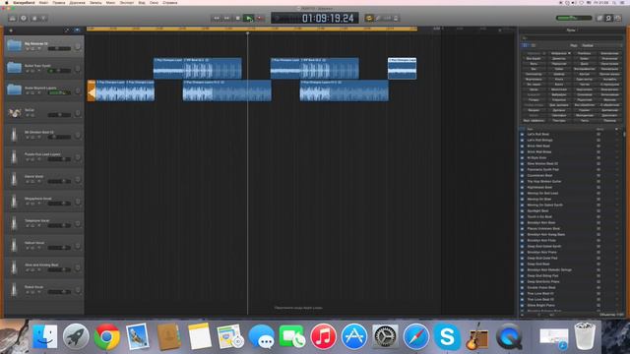Open the LCD display mode dropdown

pyautogui.click(x=278, y=18)
